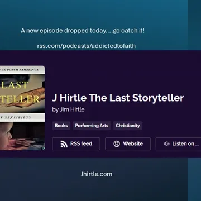Click the RSS signal icon
The image size is (201, 201).
[64, 144]
